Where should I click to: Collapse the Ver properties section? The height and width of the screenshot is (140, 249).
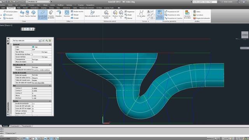50,86
